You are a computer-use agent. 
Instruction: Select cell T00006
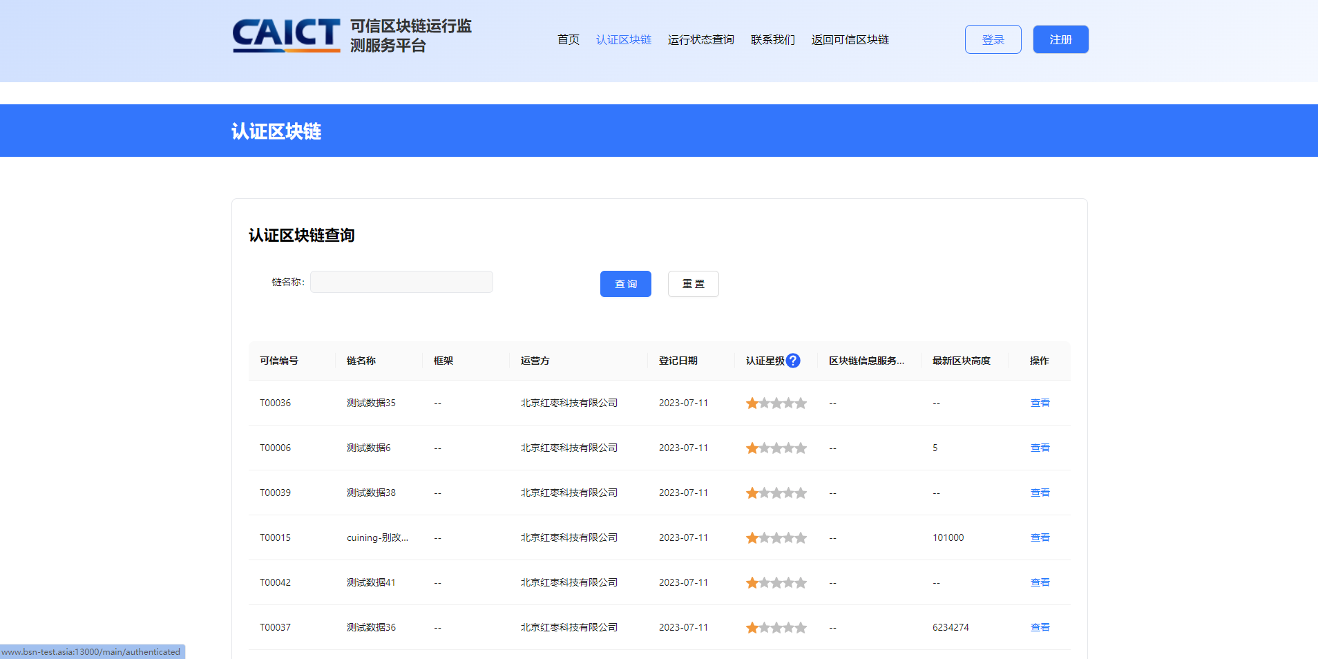pos(275,448)
